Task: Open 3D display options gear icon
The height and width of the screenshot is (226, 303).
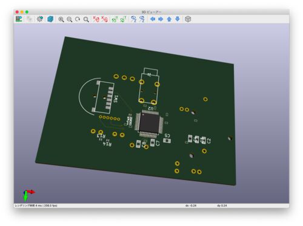Action: coord(40,19)
